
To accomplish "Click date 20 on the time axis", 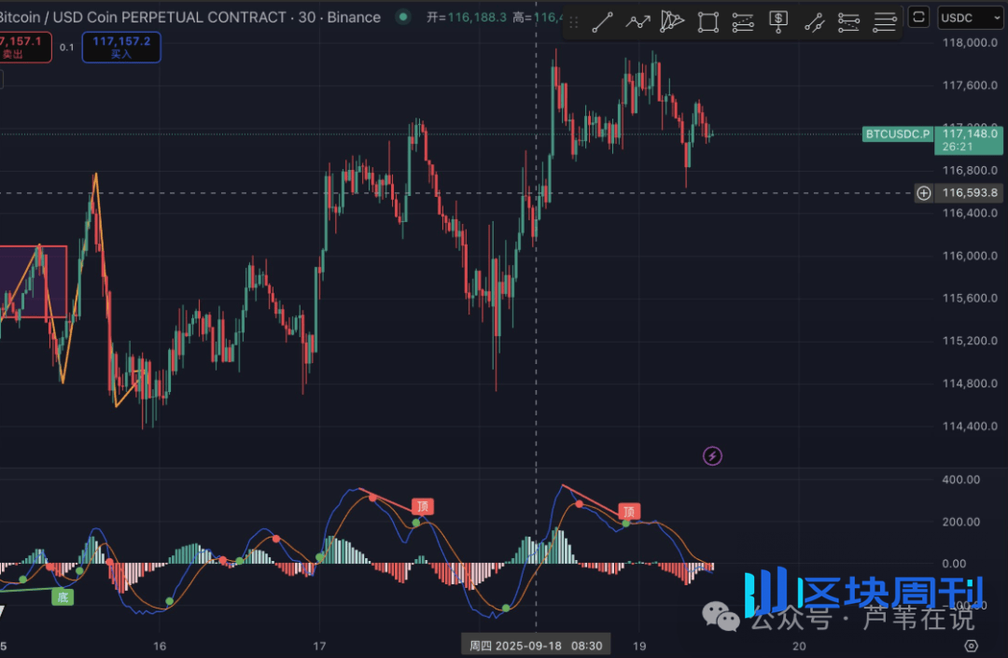I will [799, 646].
